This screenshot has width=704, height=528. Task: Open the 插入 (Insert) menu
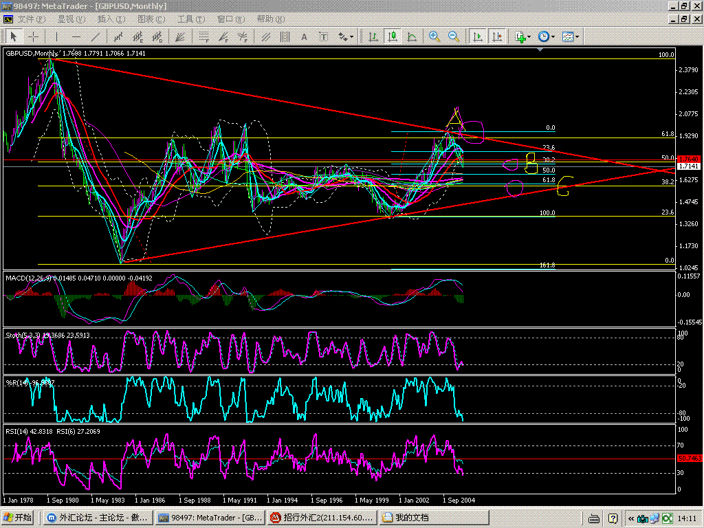coord(111,19)
